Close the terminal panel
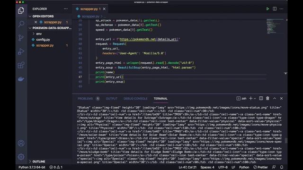 281,99
